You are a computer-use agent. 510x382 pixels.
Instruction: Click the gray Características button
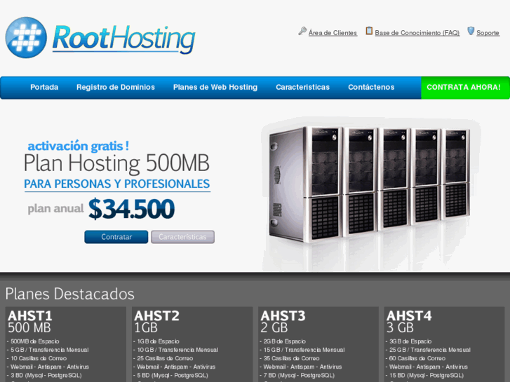pyautogui.click(x=182, y=237)
